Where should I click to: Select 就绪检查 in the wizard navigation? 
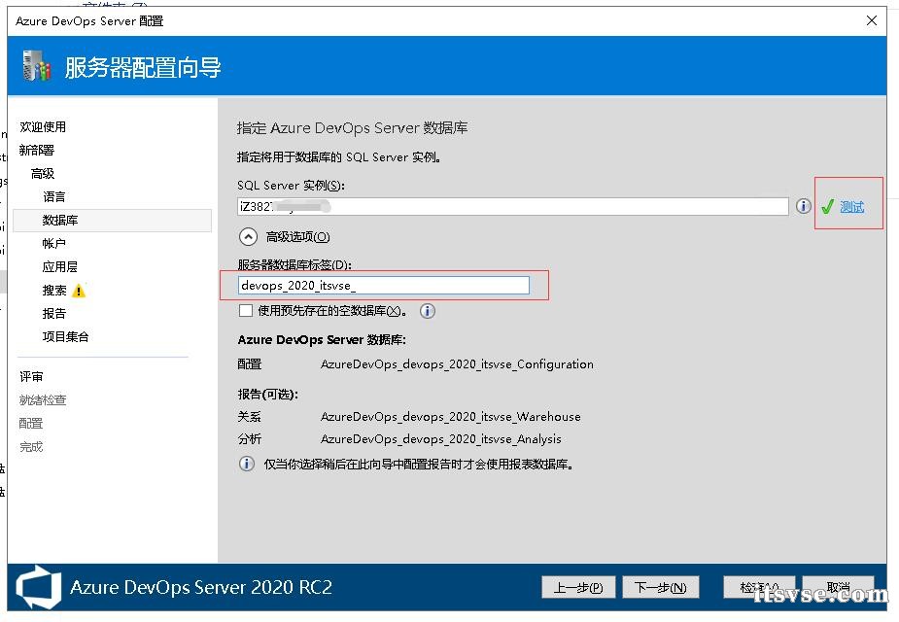[43, 400]
